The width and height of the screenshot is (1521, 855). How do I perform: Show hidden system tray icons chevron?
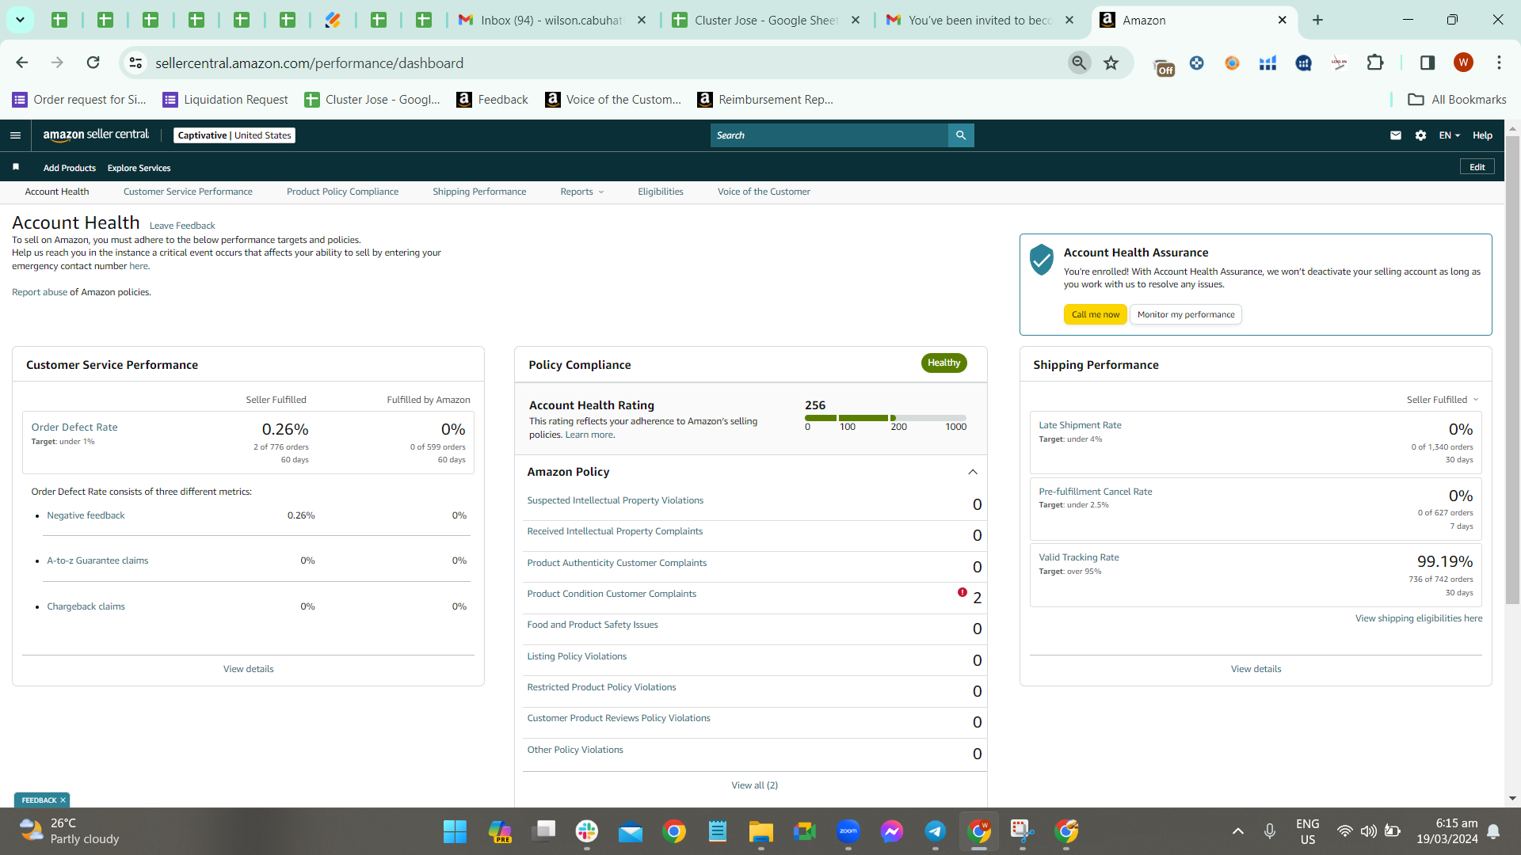(1238, 831)
